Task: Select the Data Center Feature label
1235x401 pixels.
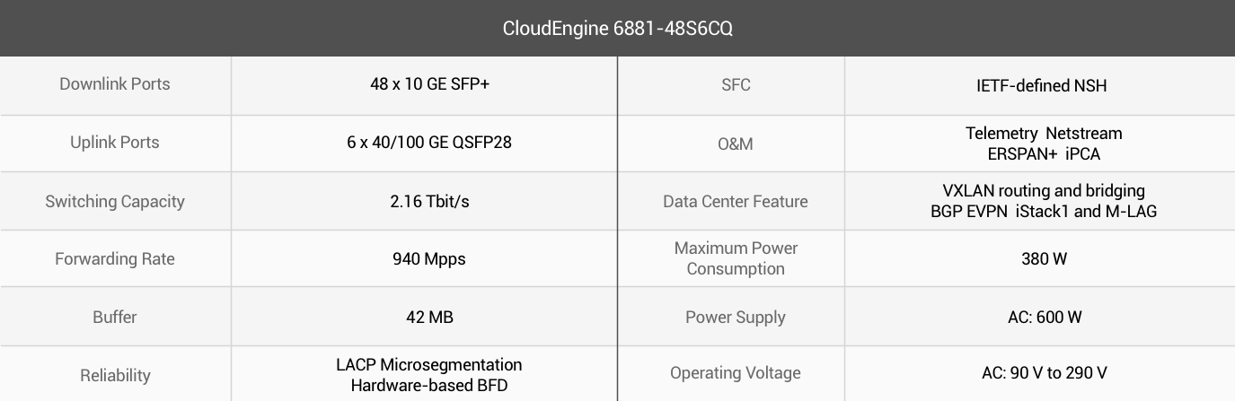Action: [736, 201]
